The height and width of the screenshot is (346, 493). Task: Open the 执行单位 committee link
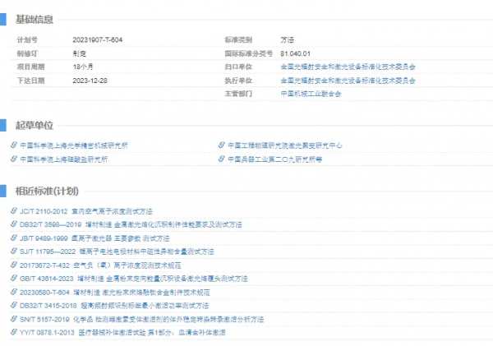[348, 81]
